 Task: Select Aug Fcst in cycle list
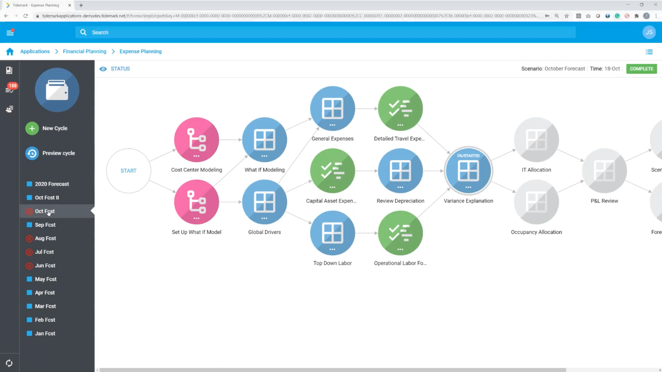point(45,238)
